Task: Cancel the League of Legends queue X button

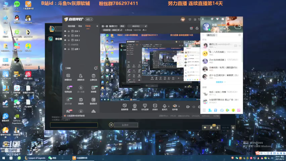Action: point(111,125)
